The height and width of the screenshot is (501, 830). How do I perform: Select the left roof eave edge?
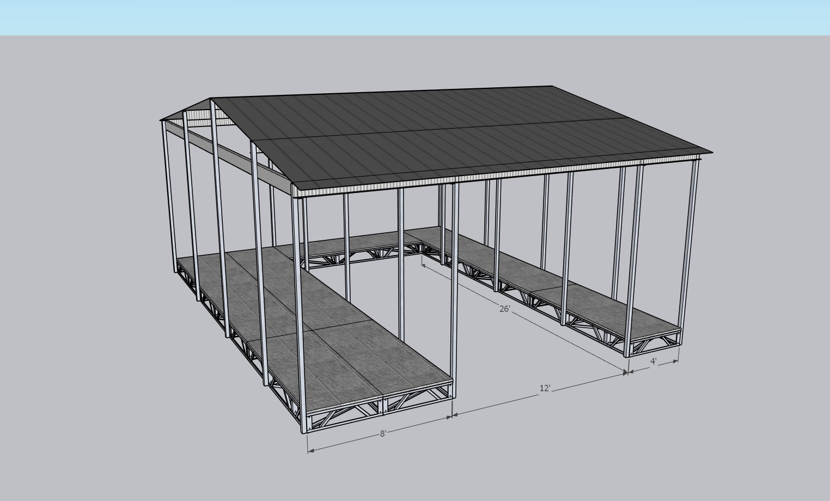pyautogui.click(x=218, y=164)
